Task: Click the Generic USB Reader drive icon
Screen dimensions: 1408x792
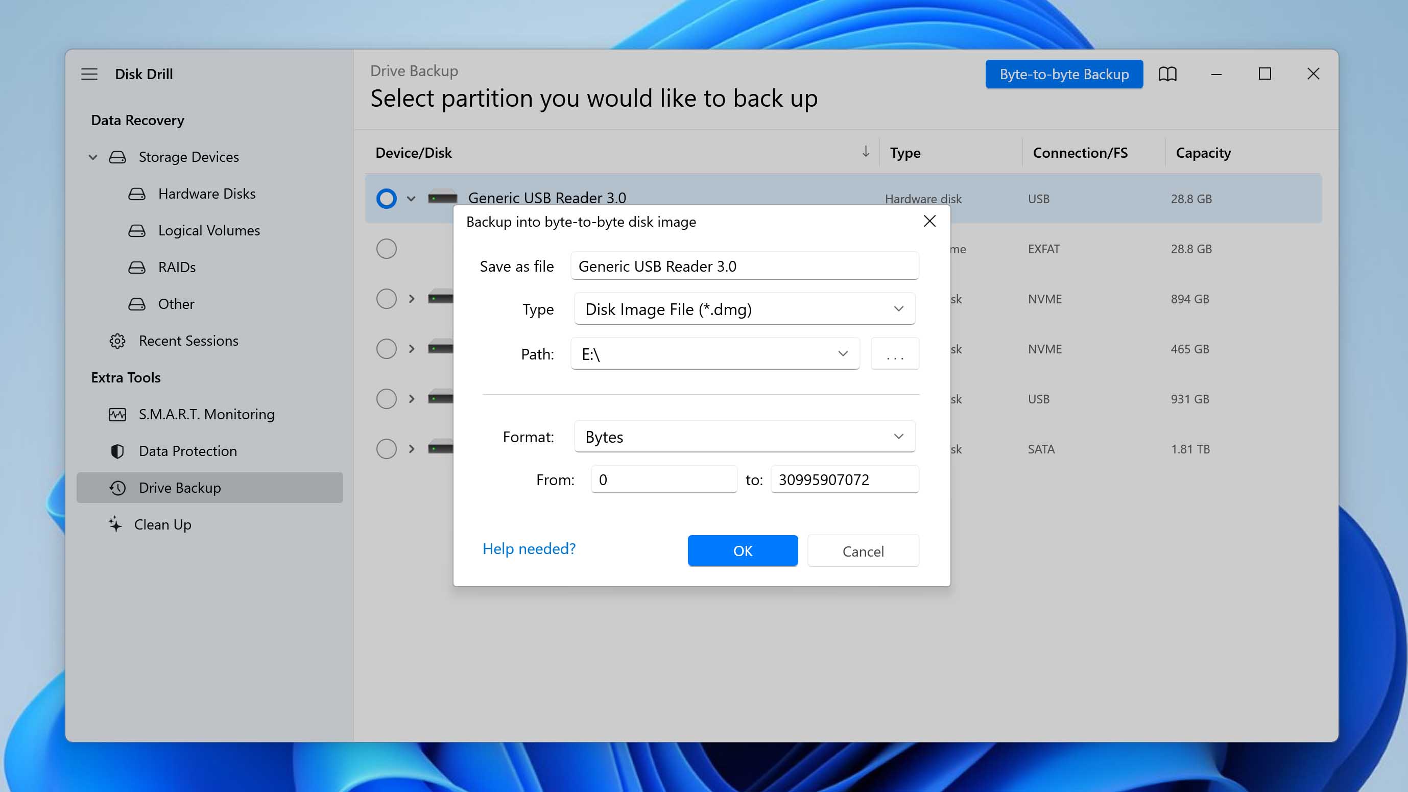Action: point(442,197)
